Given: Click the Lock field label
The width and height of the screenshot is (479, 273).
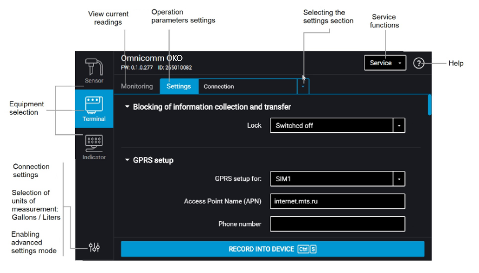Looking at the screenshot, I should 254,126.
